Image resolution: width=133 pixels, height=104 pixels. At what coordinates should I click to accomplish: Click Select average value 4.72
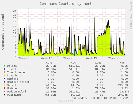(x=100, y=85)
